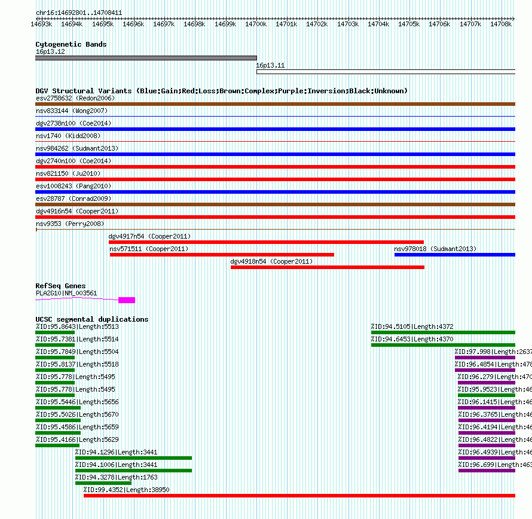Click the 14696k ruler position
This screenshot has width=532, height=519.
(x=133, y=24)
